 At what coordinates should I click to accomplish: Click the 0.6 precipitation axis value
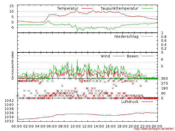(x=164, y=41)
